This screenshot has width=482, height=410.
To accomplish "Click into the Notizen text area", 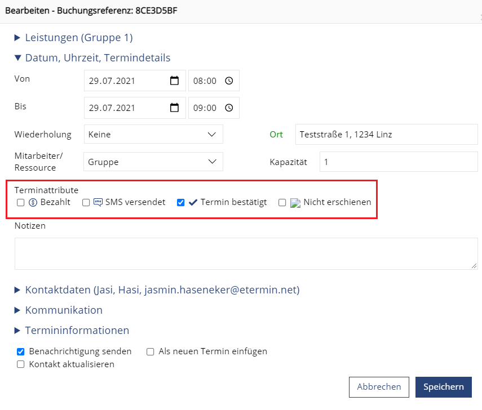I will (x=246, y=253).
